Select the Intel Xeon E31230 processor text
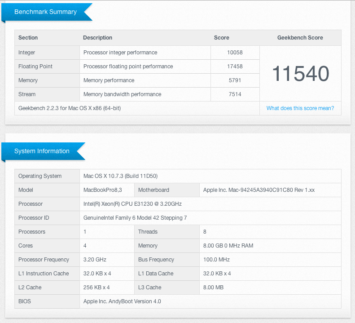The height and width of the screenshot is (323, 355). coord(132,204)
